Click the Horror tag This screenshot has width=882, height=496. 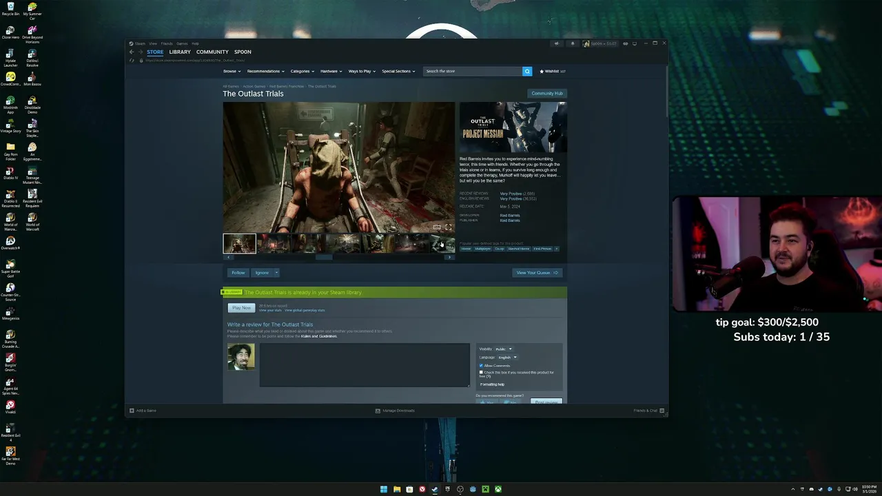click(466, 249)
